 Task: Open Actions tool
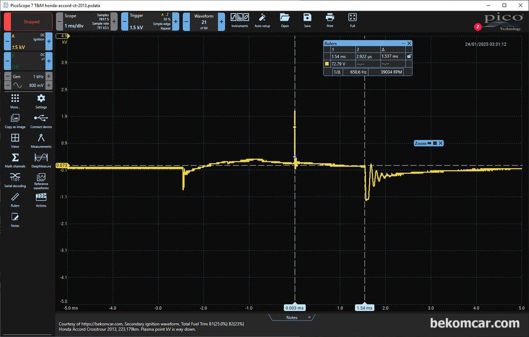click(41, 200)
